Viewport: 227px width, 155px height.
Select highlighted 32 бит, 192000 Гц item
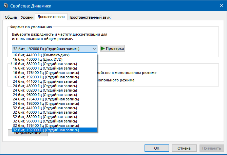[x=55, y=130]
